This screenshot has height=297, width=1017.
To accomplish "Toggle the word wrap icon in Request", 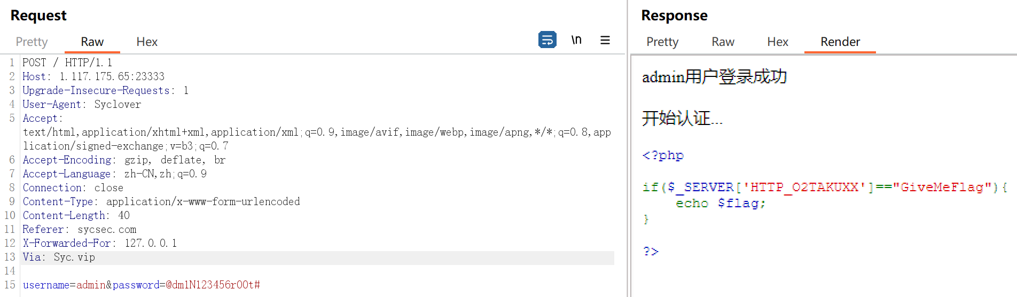I will tap(547, 40).
